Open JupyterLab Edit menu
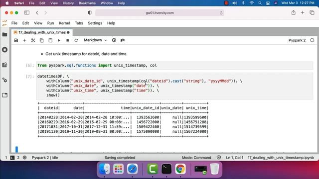 click(x=25, y=23)
